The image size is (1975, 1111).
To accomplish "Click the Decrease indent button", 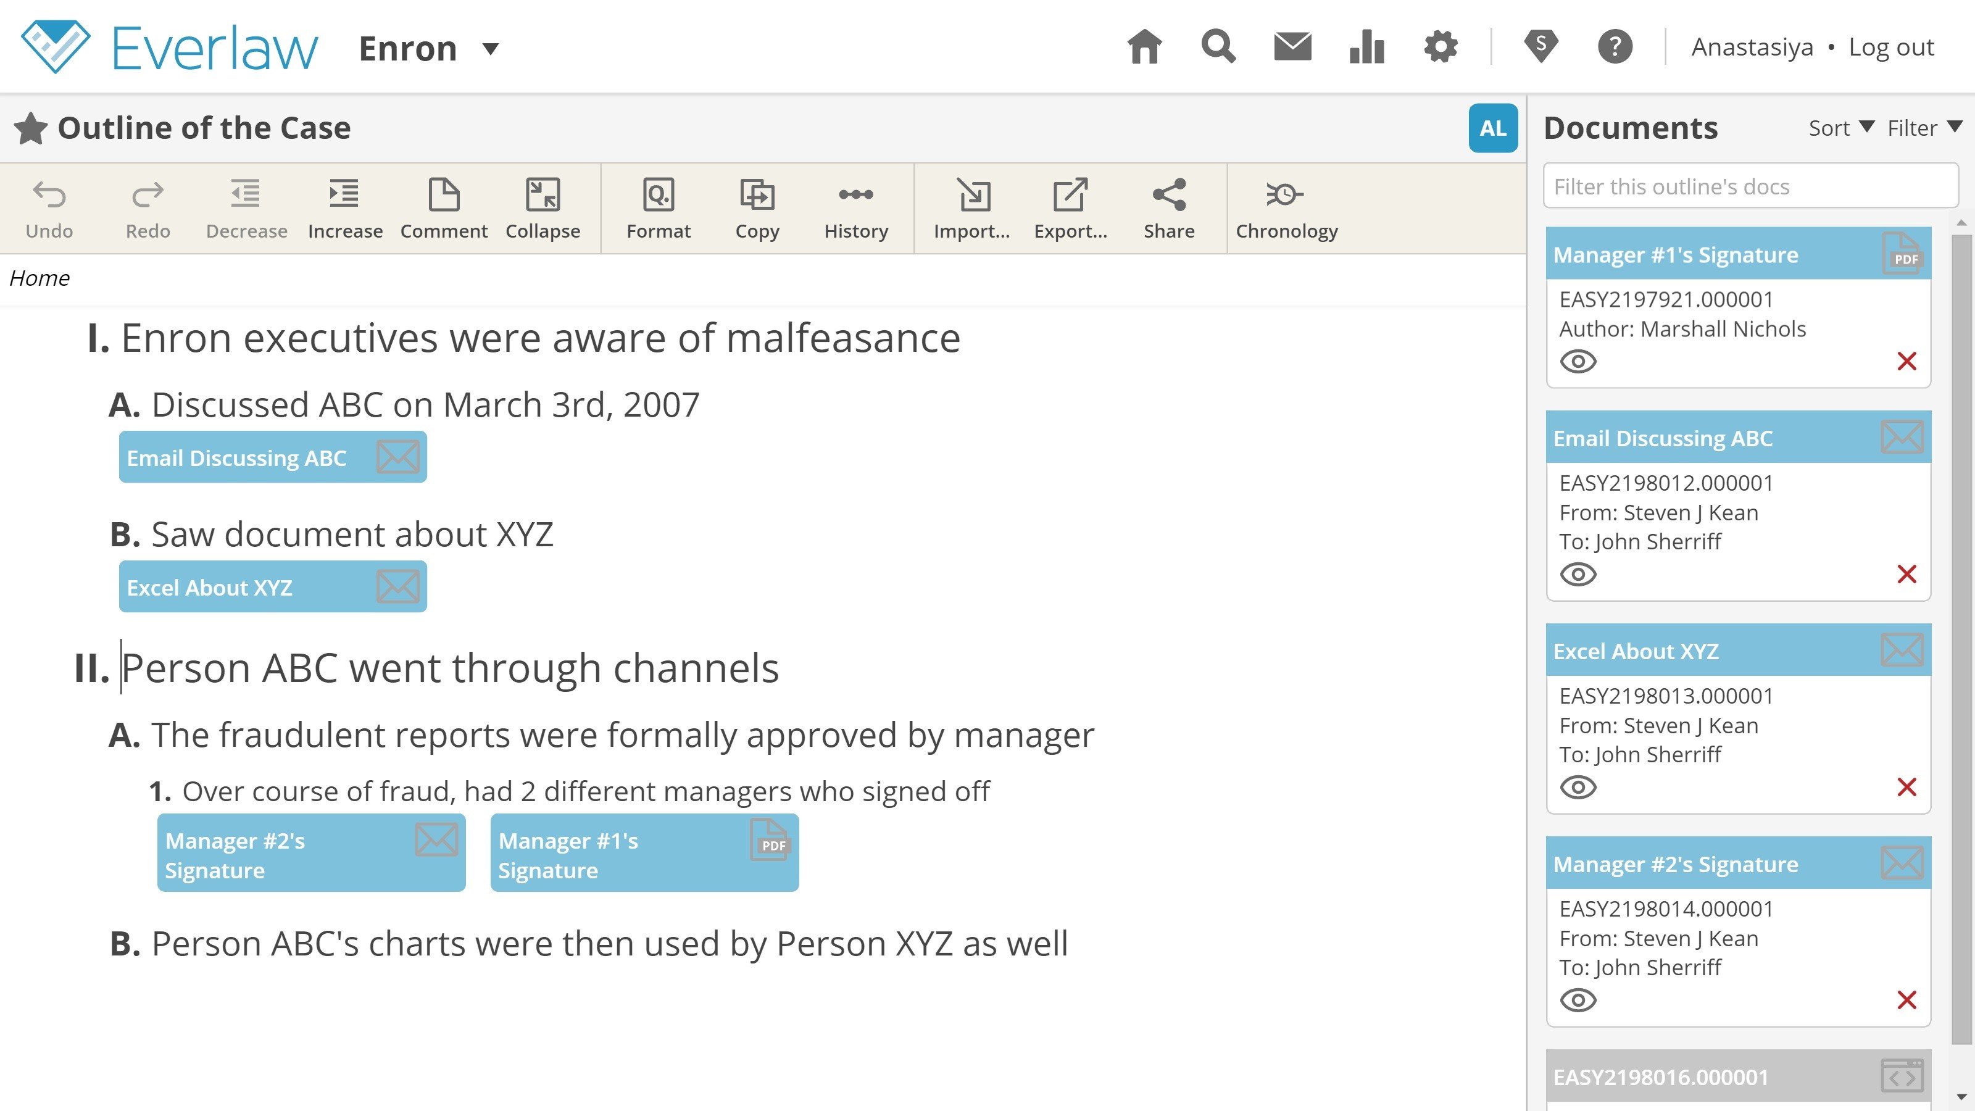I will [x=246, y=209].
